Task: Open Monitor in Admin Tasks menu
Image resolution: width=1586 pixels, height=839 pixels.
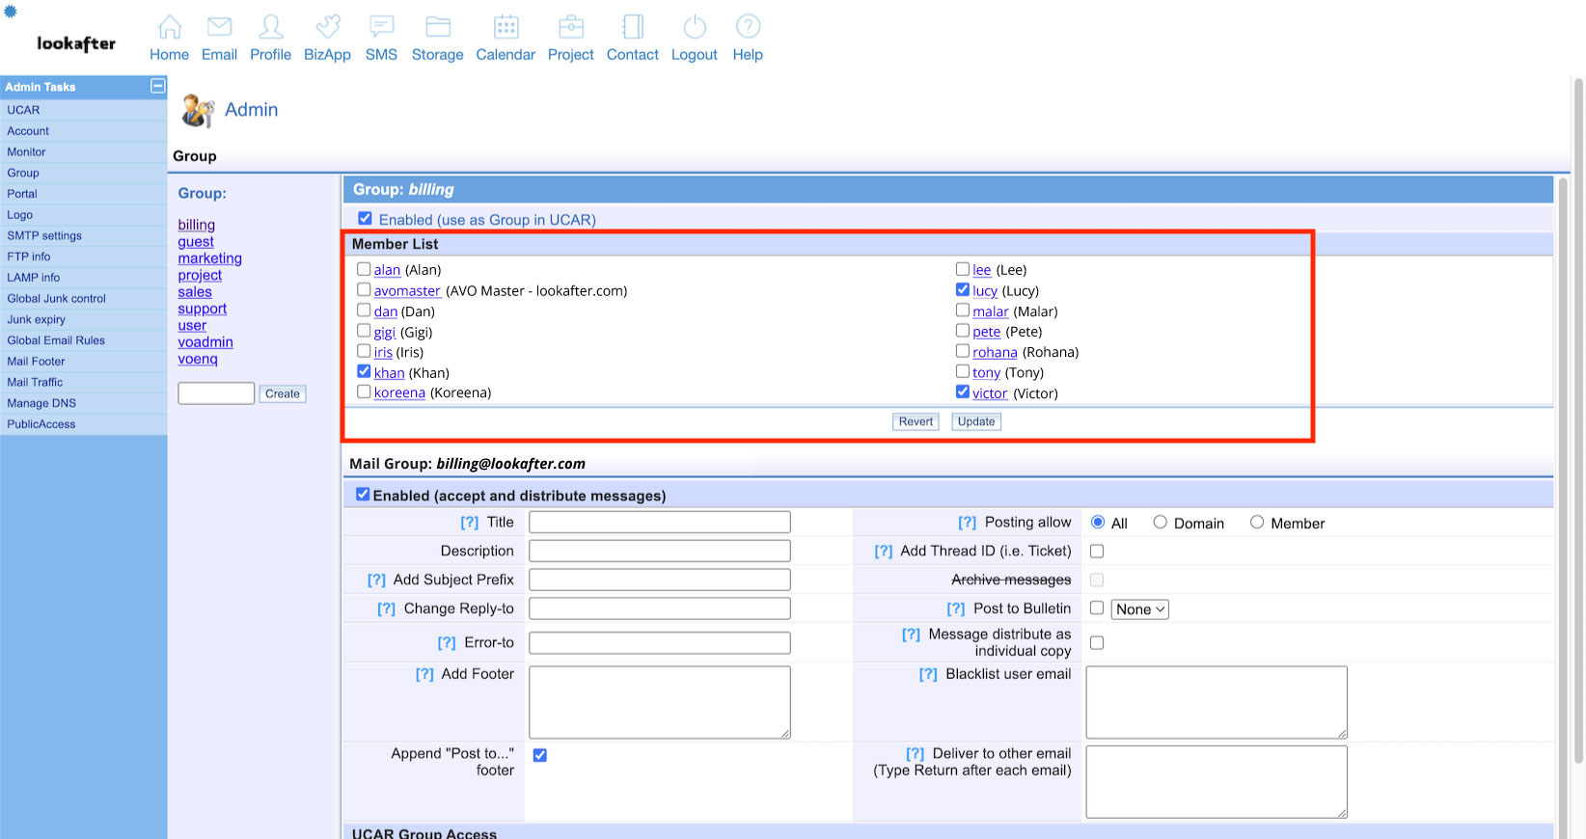Action: point(27,152)
